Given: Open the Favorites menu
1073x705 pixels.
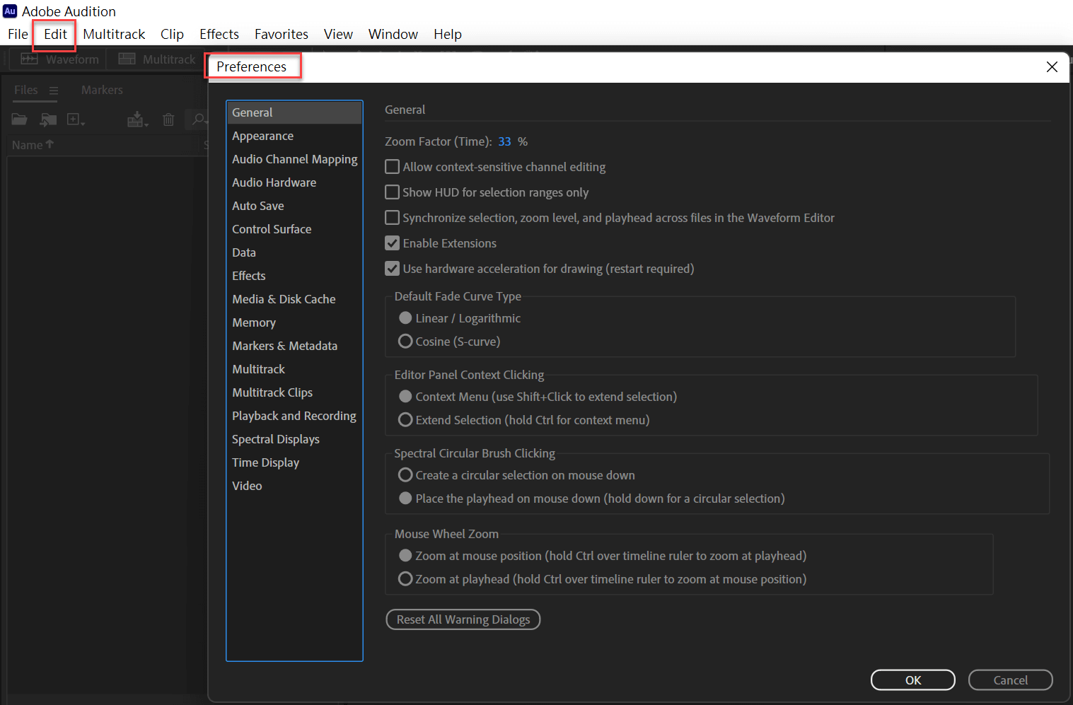Looking at the screenshot, I should pyautogui.click(x=282, y=34).
